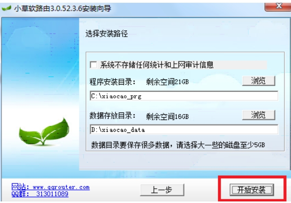Browse for the program install directory
Viewport: 291px width, 203px height.
(259, 81)
